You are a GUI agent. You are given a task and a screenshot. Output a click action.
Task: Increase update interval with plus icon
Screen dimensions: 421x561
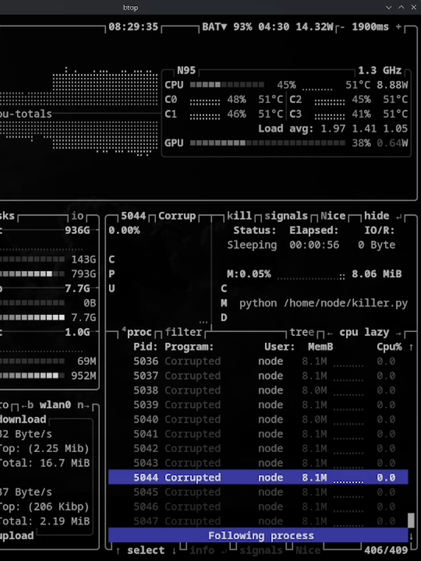[x=398, y=27]
